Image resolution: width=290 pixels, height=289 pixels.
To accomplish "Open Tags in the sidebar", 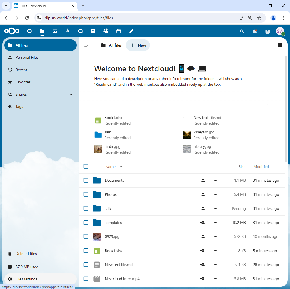I will [x=40, y=106].
